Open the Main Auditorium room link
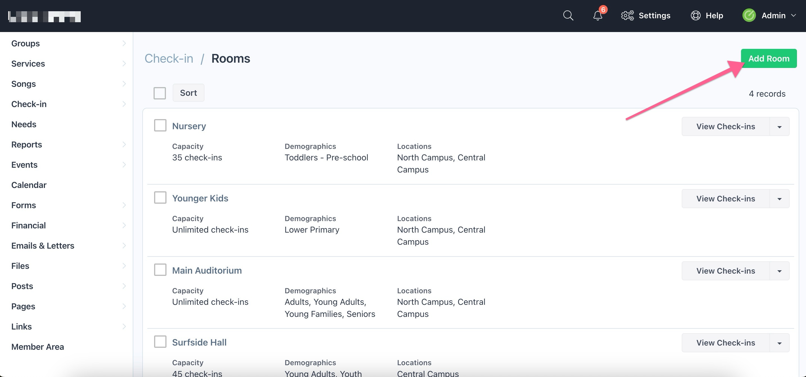The image size is (806, 377). (207, 271)
